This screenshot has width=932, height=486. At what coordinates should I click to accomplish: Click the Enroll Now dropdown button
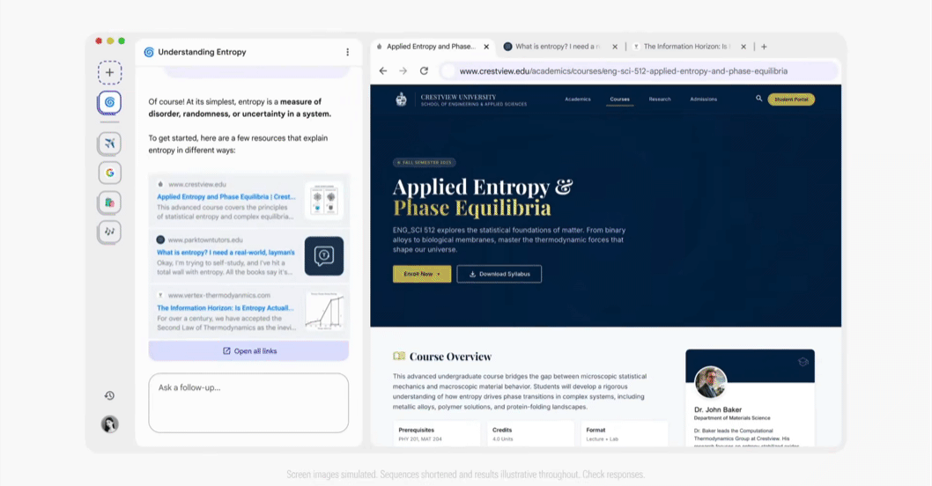point(422,274)
